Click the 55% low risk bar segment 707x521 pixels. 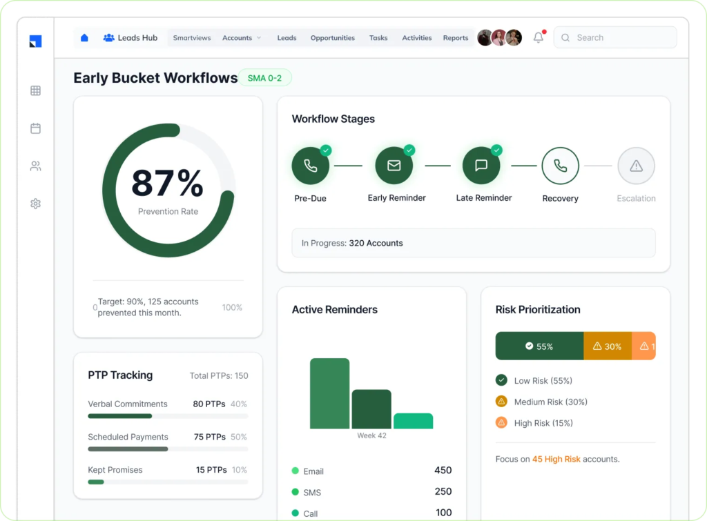(539, 346)
